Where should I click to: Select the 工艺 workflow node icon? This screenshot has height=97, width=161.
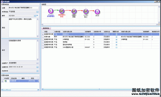pyautogui.click(x=86, y=11)
